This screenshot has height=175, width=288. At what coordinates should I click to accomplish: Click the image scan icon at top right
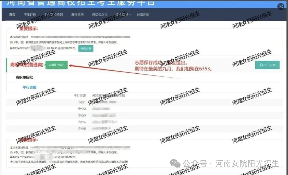281,7
